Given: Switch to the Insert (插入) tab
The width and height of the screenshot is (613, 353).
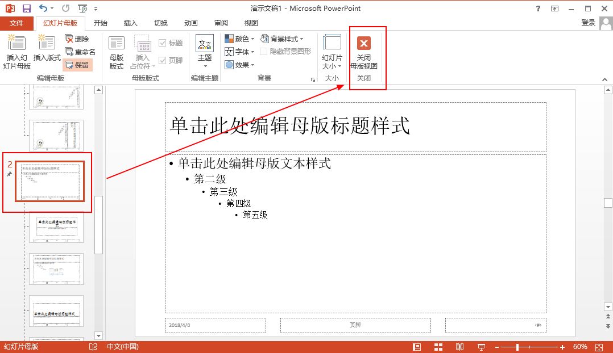Looking at the screenshot, I should [x=131, y=23].
